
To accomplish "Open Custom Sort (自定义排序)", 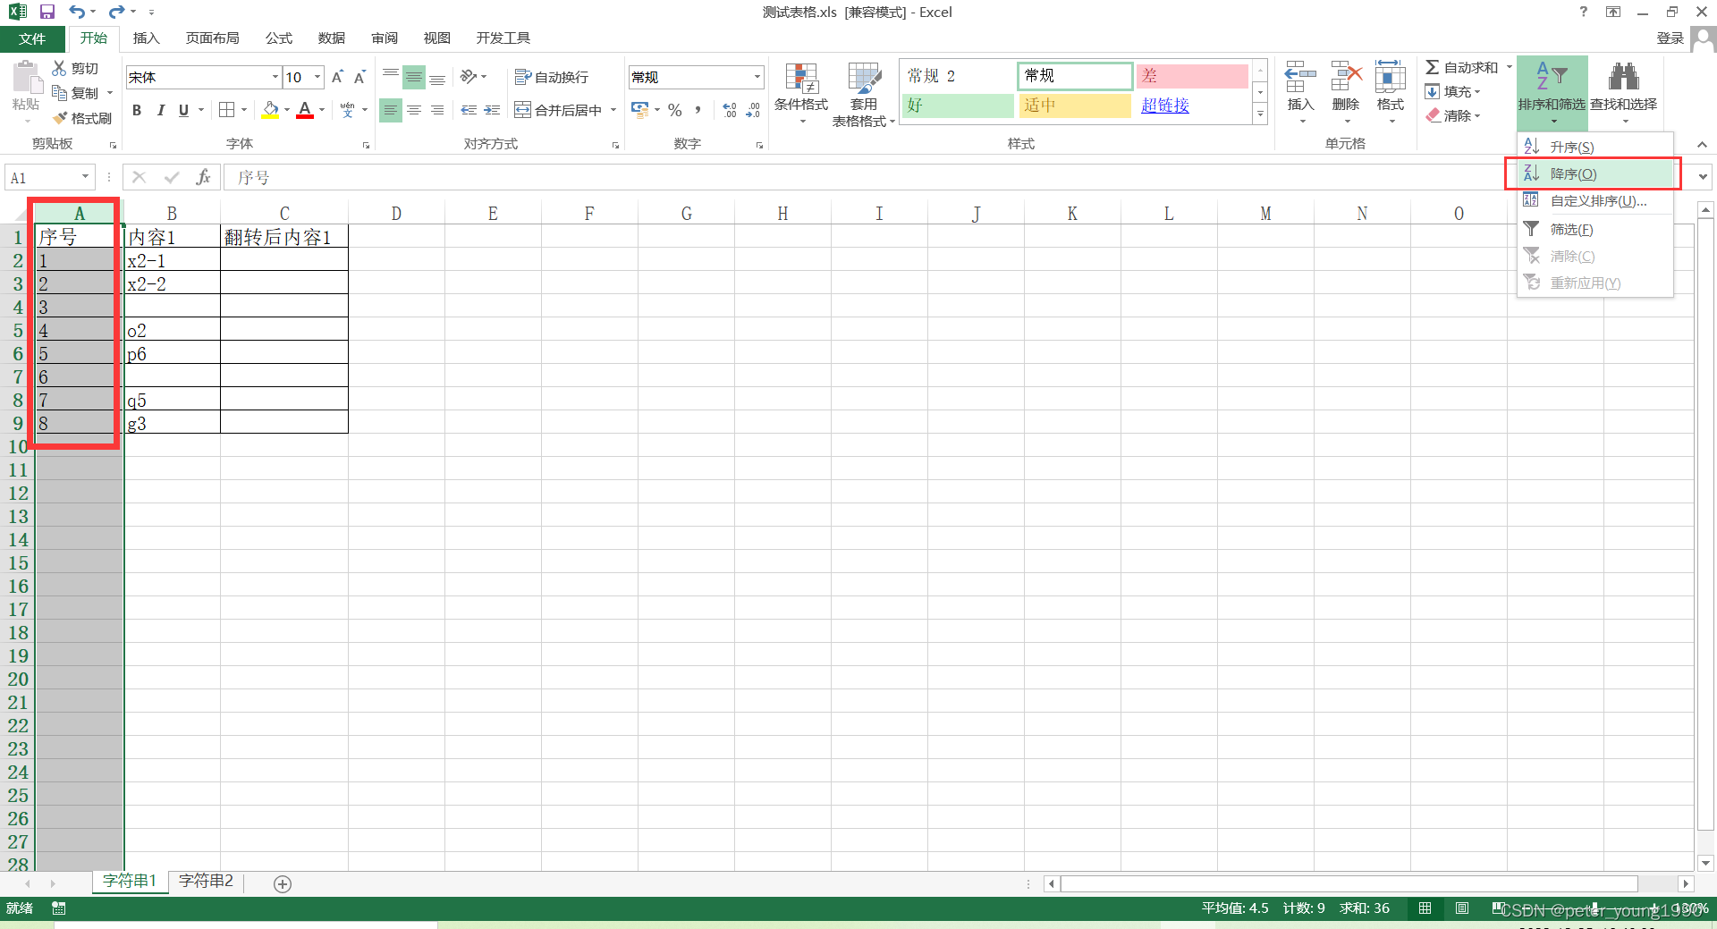I will 1594,200.
